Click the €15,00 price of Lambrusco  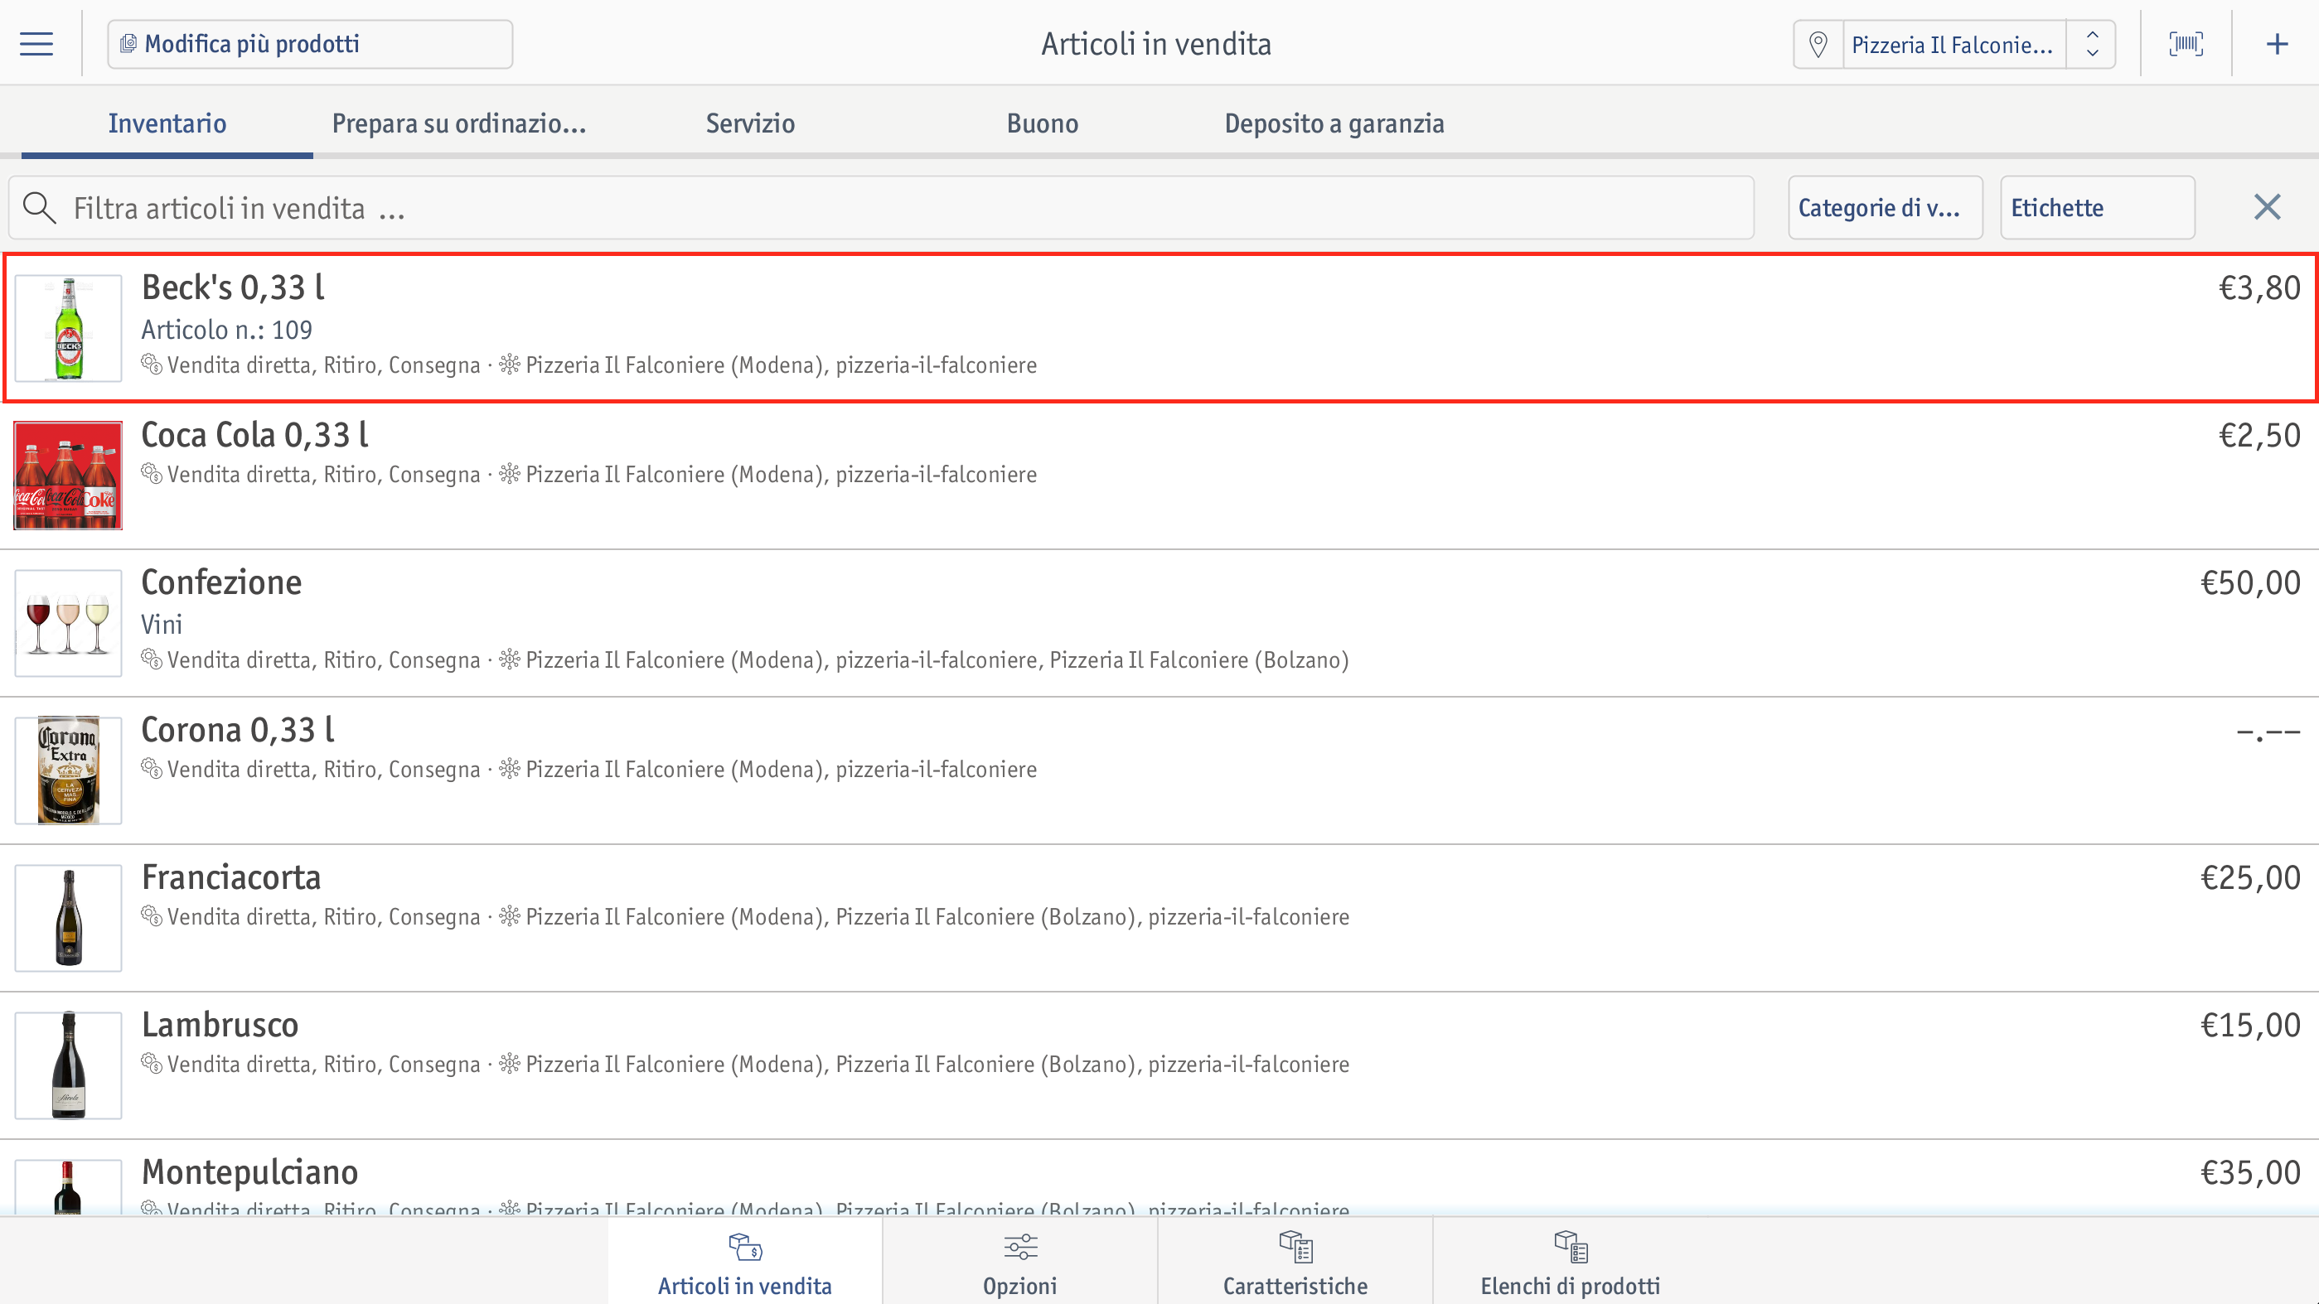(2250, 1025)
